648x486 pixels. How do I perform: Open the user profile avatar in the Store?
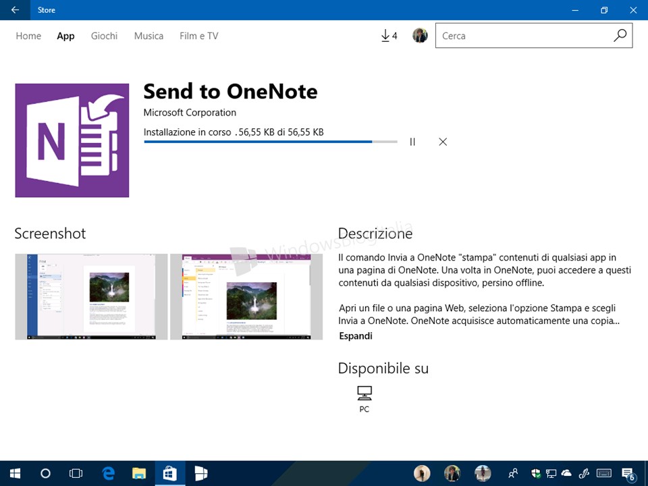[420, 36]
